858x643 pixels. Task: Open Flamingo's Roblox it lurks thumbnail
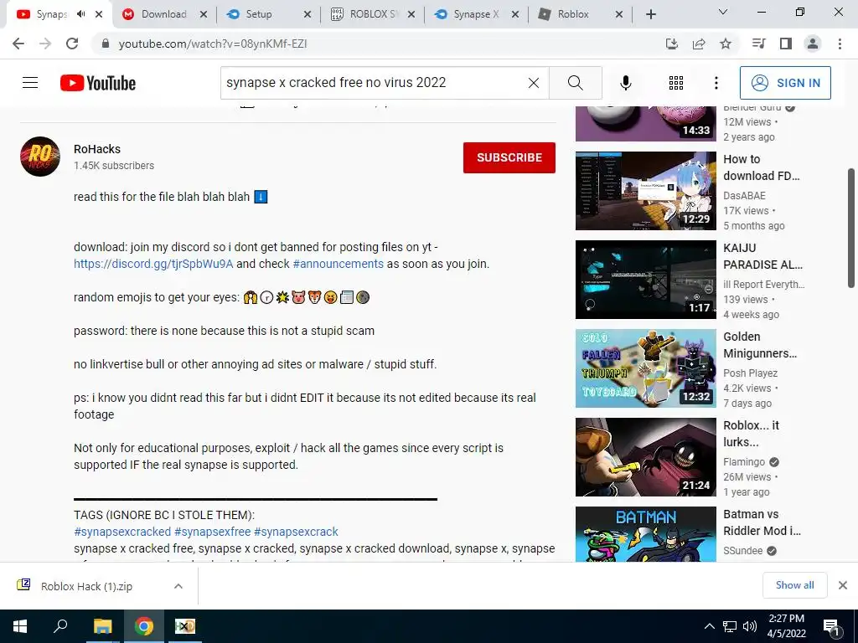[x=646, y=456]
